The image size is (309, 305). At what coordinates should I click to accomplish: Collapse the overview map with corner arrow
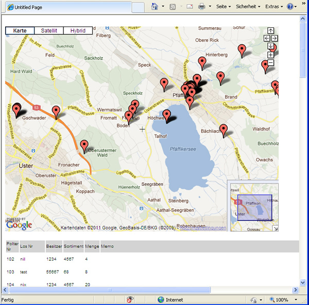coord(276,228)
